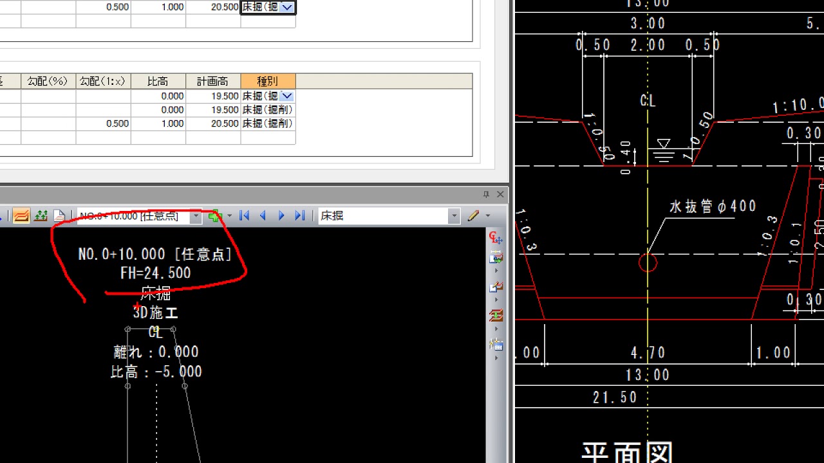The width and height of the screenshot is (824, 463).
Task: Click the 2.00 dimension in drawing
Action: click(648, 45)
